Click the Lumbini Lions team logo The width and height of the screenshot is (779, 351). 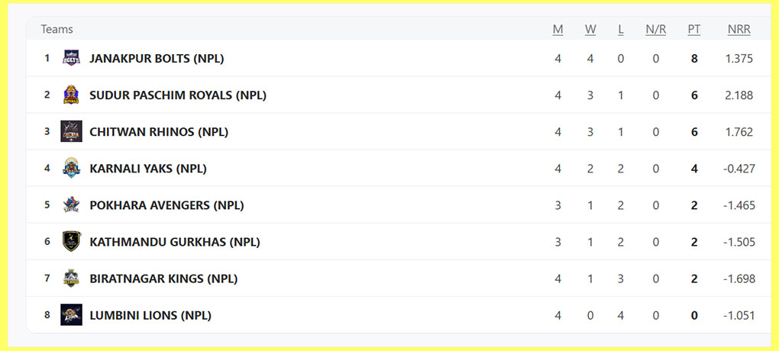click(71, 314)
